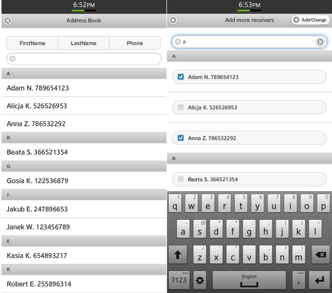Close the Address Book screen

coord(7,21)
